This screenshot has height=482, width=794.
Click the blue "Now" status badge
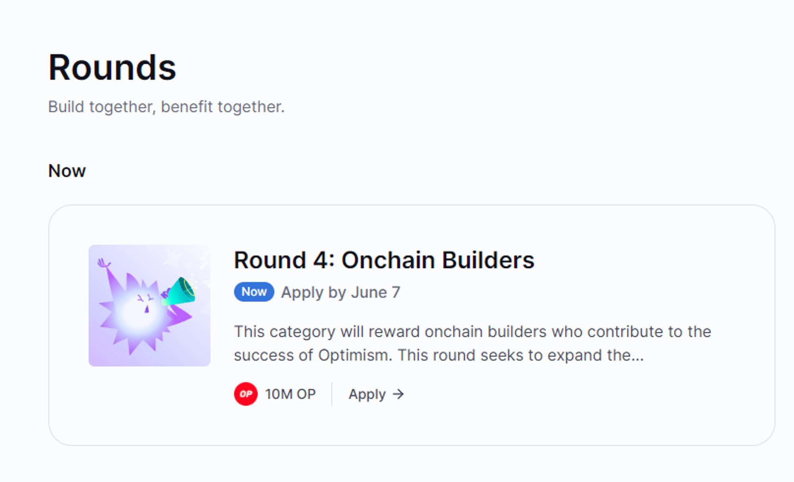[254, 292]
